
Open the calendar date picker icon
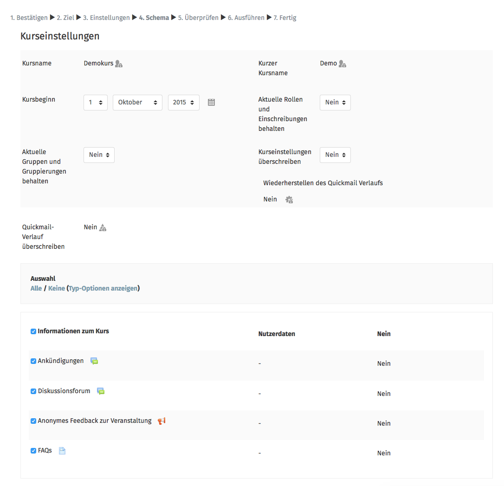pos(211,103)
